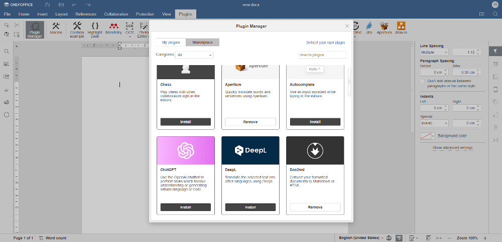Select the Marketplace tab

pyautogui.click(x=203, y=42)
